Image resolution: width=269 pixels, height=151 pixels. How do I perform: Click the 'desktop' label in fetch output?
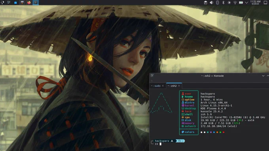pos(190,108)
